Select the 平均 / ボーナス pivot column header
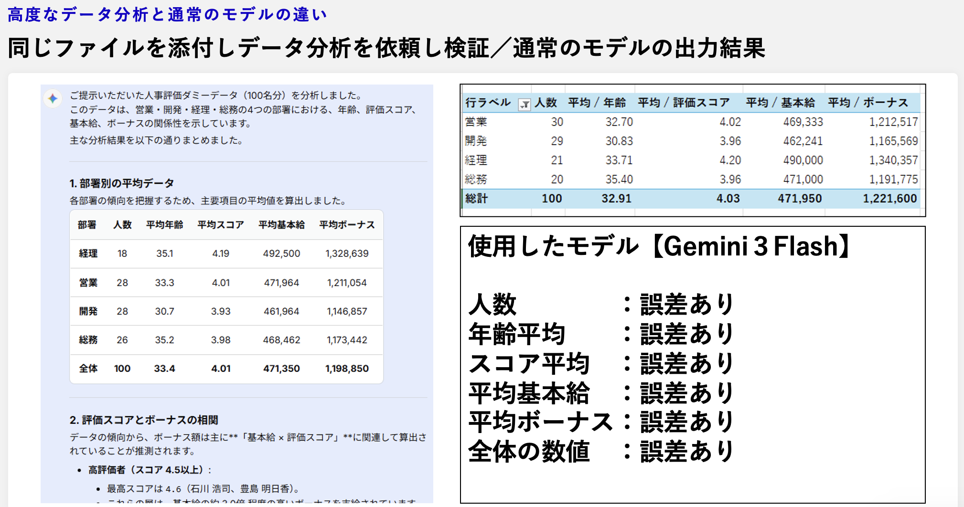The width and height of the screenshot is (964, 507). coord(868,103)
